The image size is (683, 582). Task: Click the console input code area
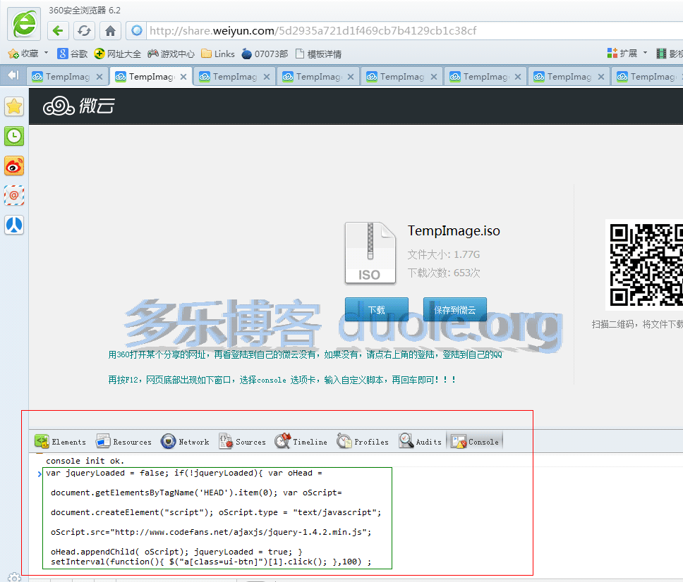[x=217, y=518]
